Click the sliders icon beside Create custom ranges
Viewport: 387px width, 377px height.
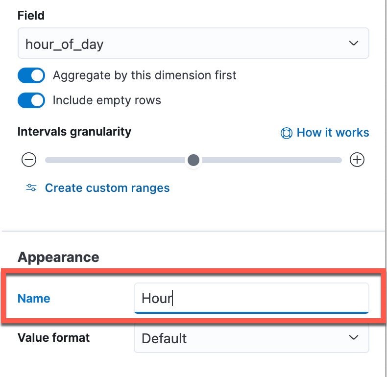[31, 188]
